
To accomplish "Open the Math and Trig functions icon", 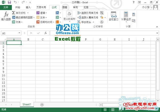I will coord(57,17).
